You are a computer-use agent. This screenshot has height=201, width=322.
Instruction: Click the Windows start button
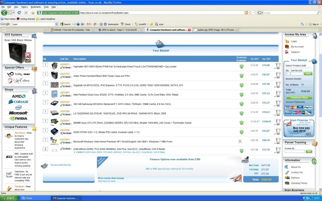pyautogui.click(x=8, y=198)
